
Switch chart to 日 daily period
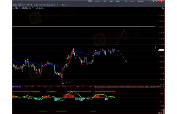tap(52, 5)
